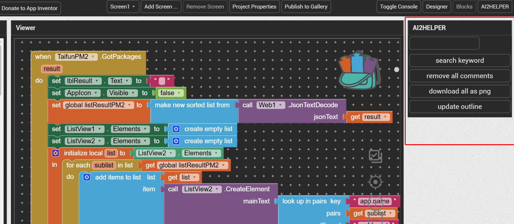Click download all as png
Screen dimensions: 514x224
pos(460,91)
